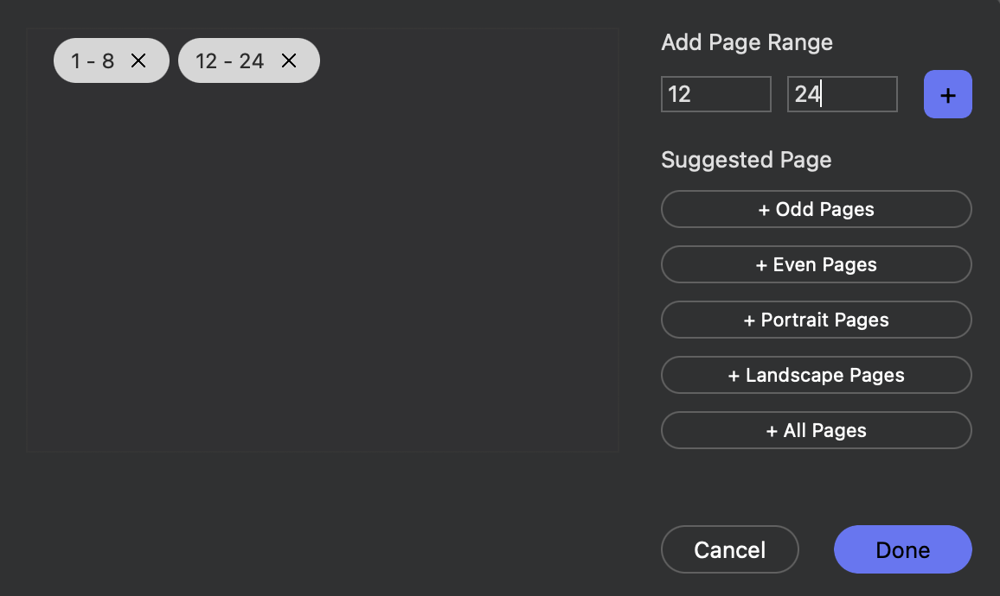Pick the All Pages suggestion text

pyautogui.click(x=825, y=431)
